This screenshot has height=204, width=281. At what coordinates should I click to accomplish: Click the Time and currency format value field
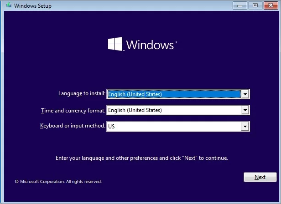coord(173,110)
